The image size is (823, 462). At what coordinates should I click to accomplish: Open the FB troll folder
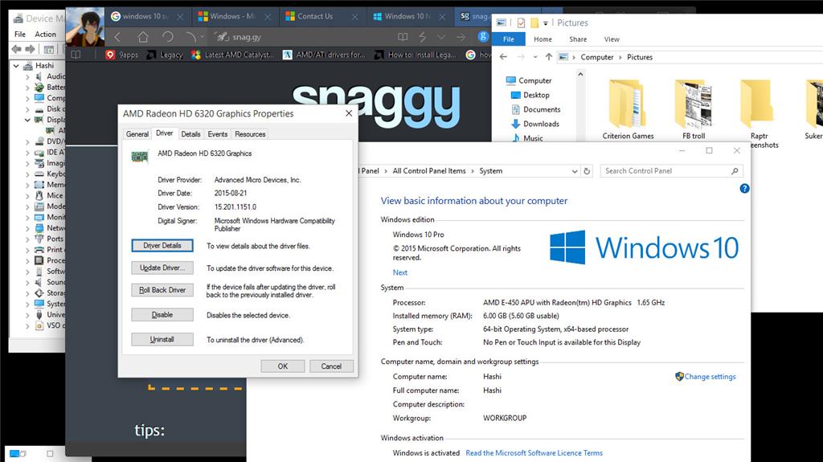pyautogui.click(x=694, y=110)
